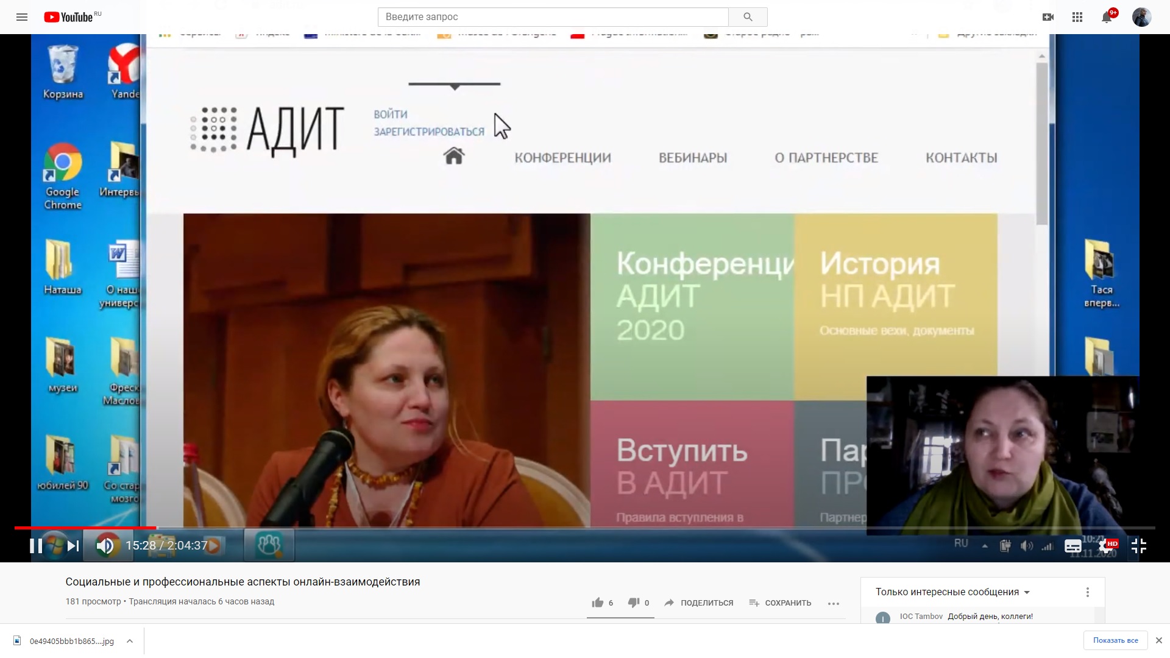Open the YouTube hamburger guide menu

point(22,17)
